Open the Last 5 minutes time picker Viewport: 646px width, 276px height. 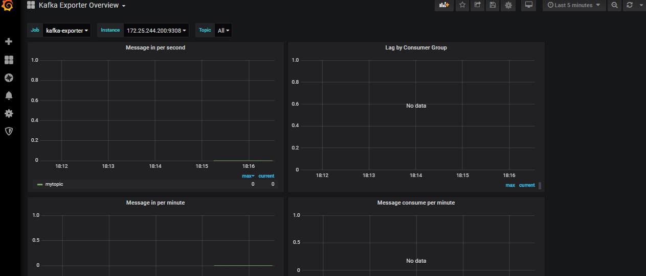click(574, 5)
